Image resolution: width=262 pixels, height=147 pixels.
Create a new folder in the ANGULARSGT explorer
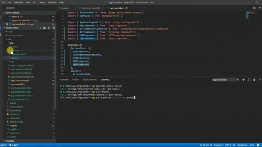44,28
